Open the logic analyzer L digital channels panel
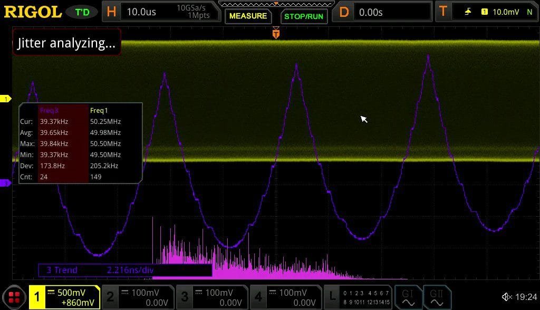540x310 pixels. [358, 297]
